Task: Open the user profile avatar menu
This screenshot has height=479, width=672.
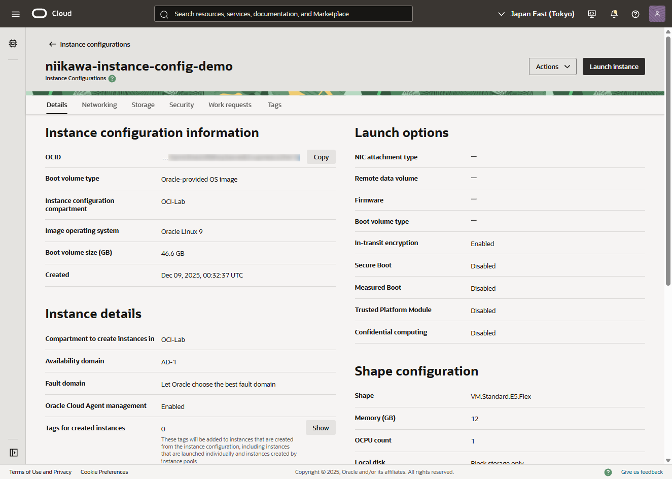Action: click(657, 14)
